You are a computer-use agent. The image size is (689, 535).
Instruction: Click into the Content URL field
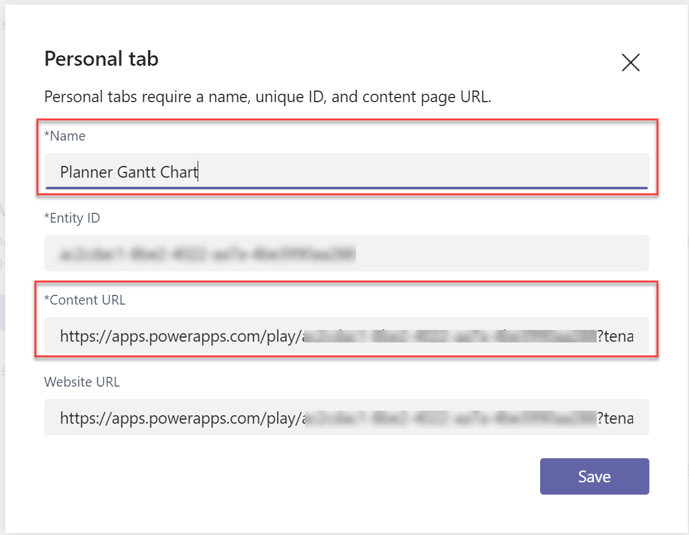(x=346, y=336)
